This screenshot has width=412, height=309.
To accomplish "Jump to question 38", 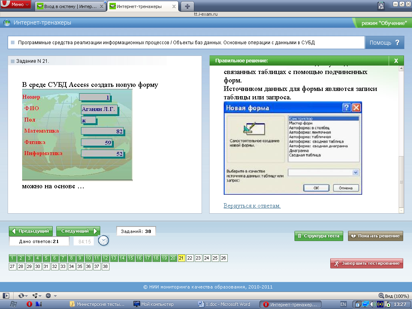I will tap(105, 266).
